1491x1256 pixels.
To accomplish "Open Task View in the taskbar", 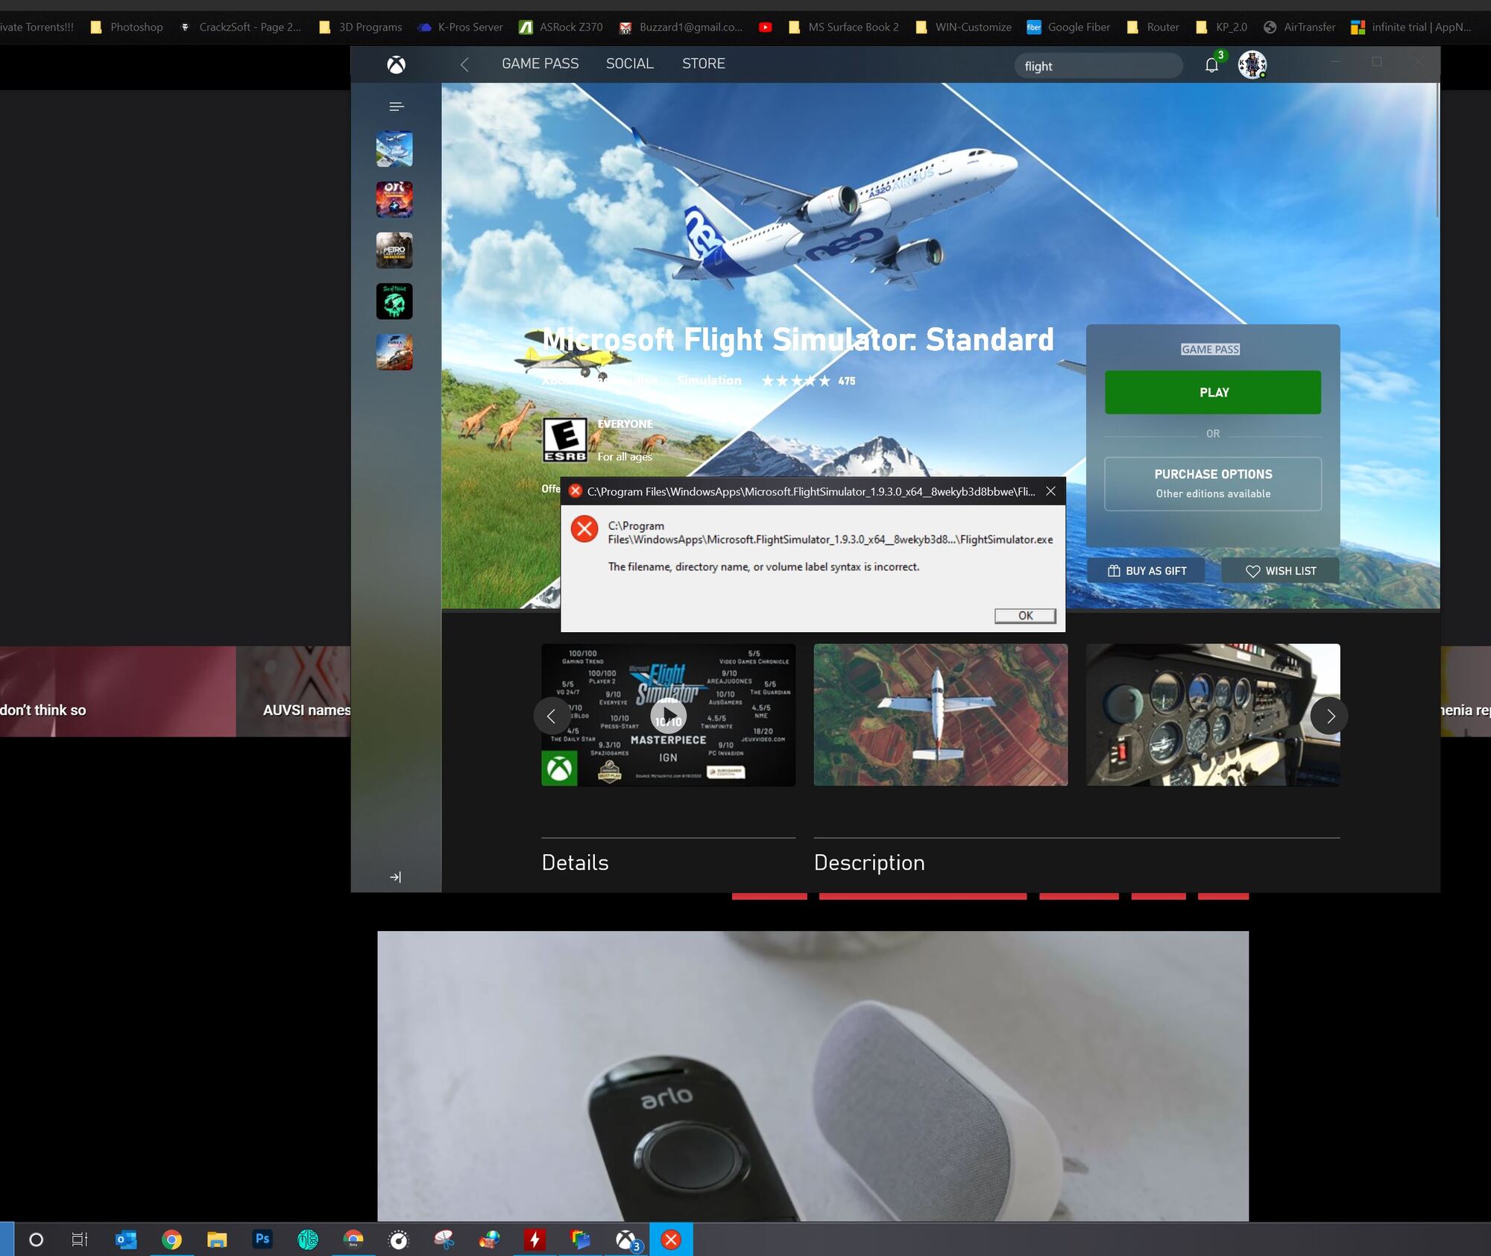I will pyautogui.click(x=80, y=1240).
